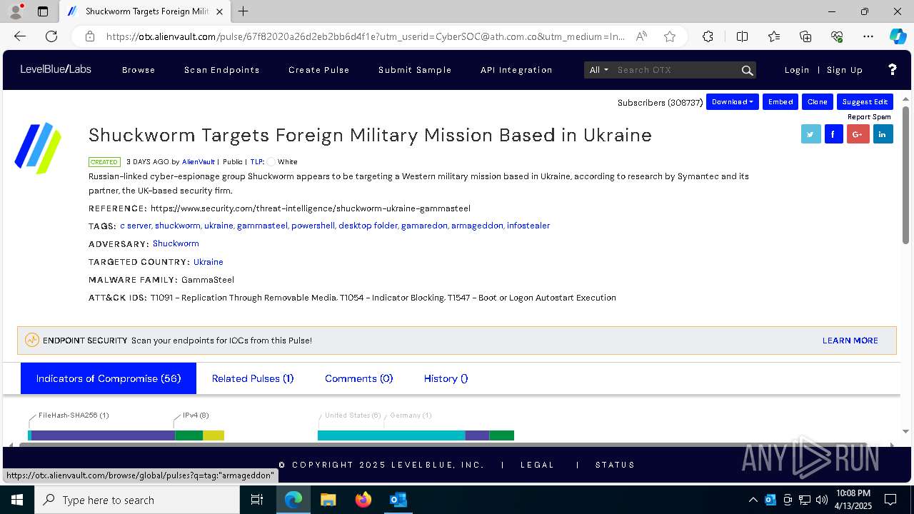Image resolution: width=914 pixels, height=514 pixels.
Task: Click Suggest Edit button
Action: pyautogui.click(x=865, y=102)
